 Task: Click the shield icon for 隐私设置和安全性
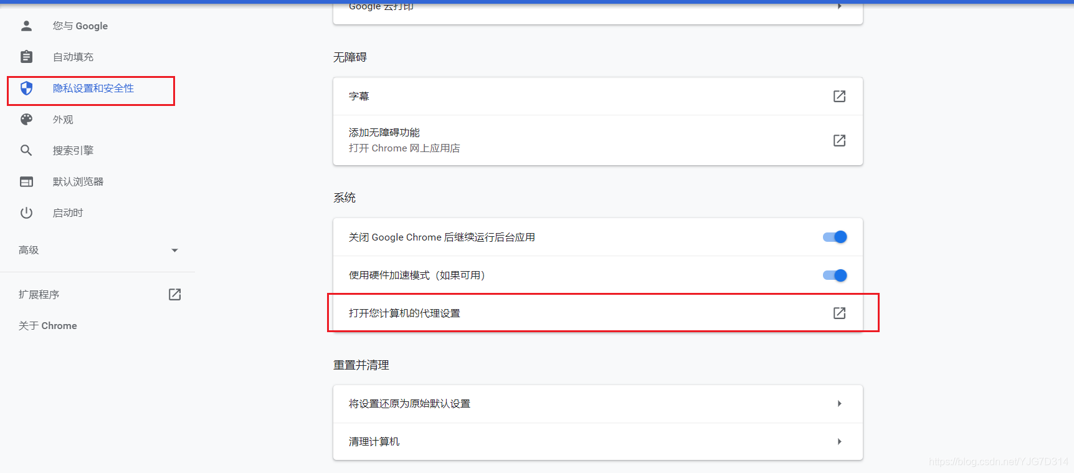[26, 88]
